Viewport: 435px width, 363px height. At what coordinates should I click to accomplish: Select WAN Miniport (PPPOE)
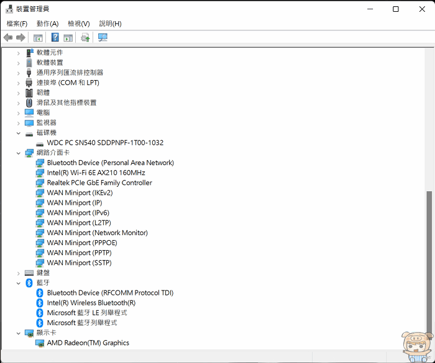click(x=82, y=243)
